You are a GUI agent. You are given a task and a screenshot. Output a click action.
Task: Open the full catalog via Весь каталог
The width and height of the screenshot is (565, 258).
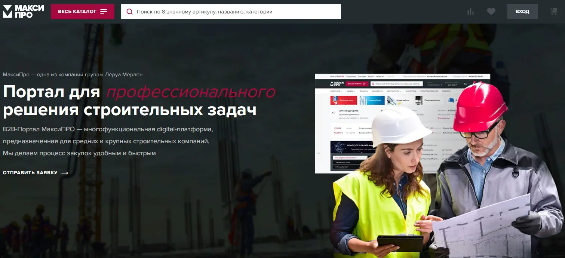(83, 12)
